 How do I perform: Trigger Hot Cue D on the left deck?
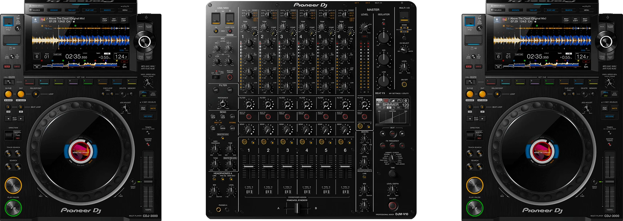[x=73, y=82]
